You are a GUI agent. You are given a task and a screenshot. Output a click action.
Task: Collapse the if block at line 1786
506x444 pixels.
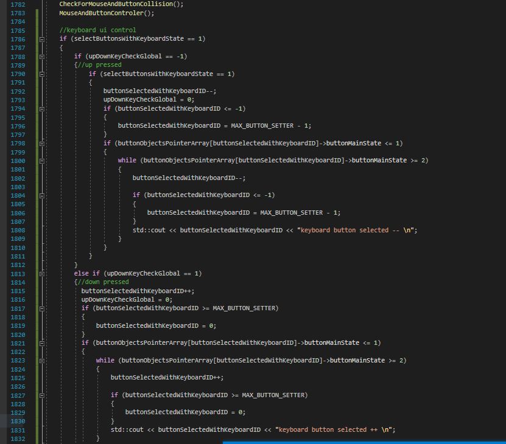(x=42, y=39)
